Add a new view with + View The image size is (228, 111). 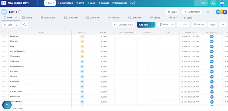point(188,18)
